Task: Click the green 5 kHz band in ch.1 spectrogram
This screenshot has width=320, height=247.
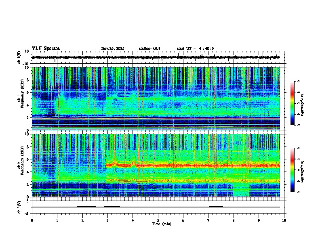Action: [193, 99]
